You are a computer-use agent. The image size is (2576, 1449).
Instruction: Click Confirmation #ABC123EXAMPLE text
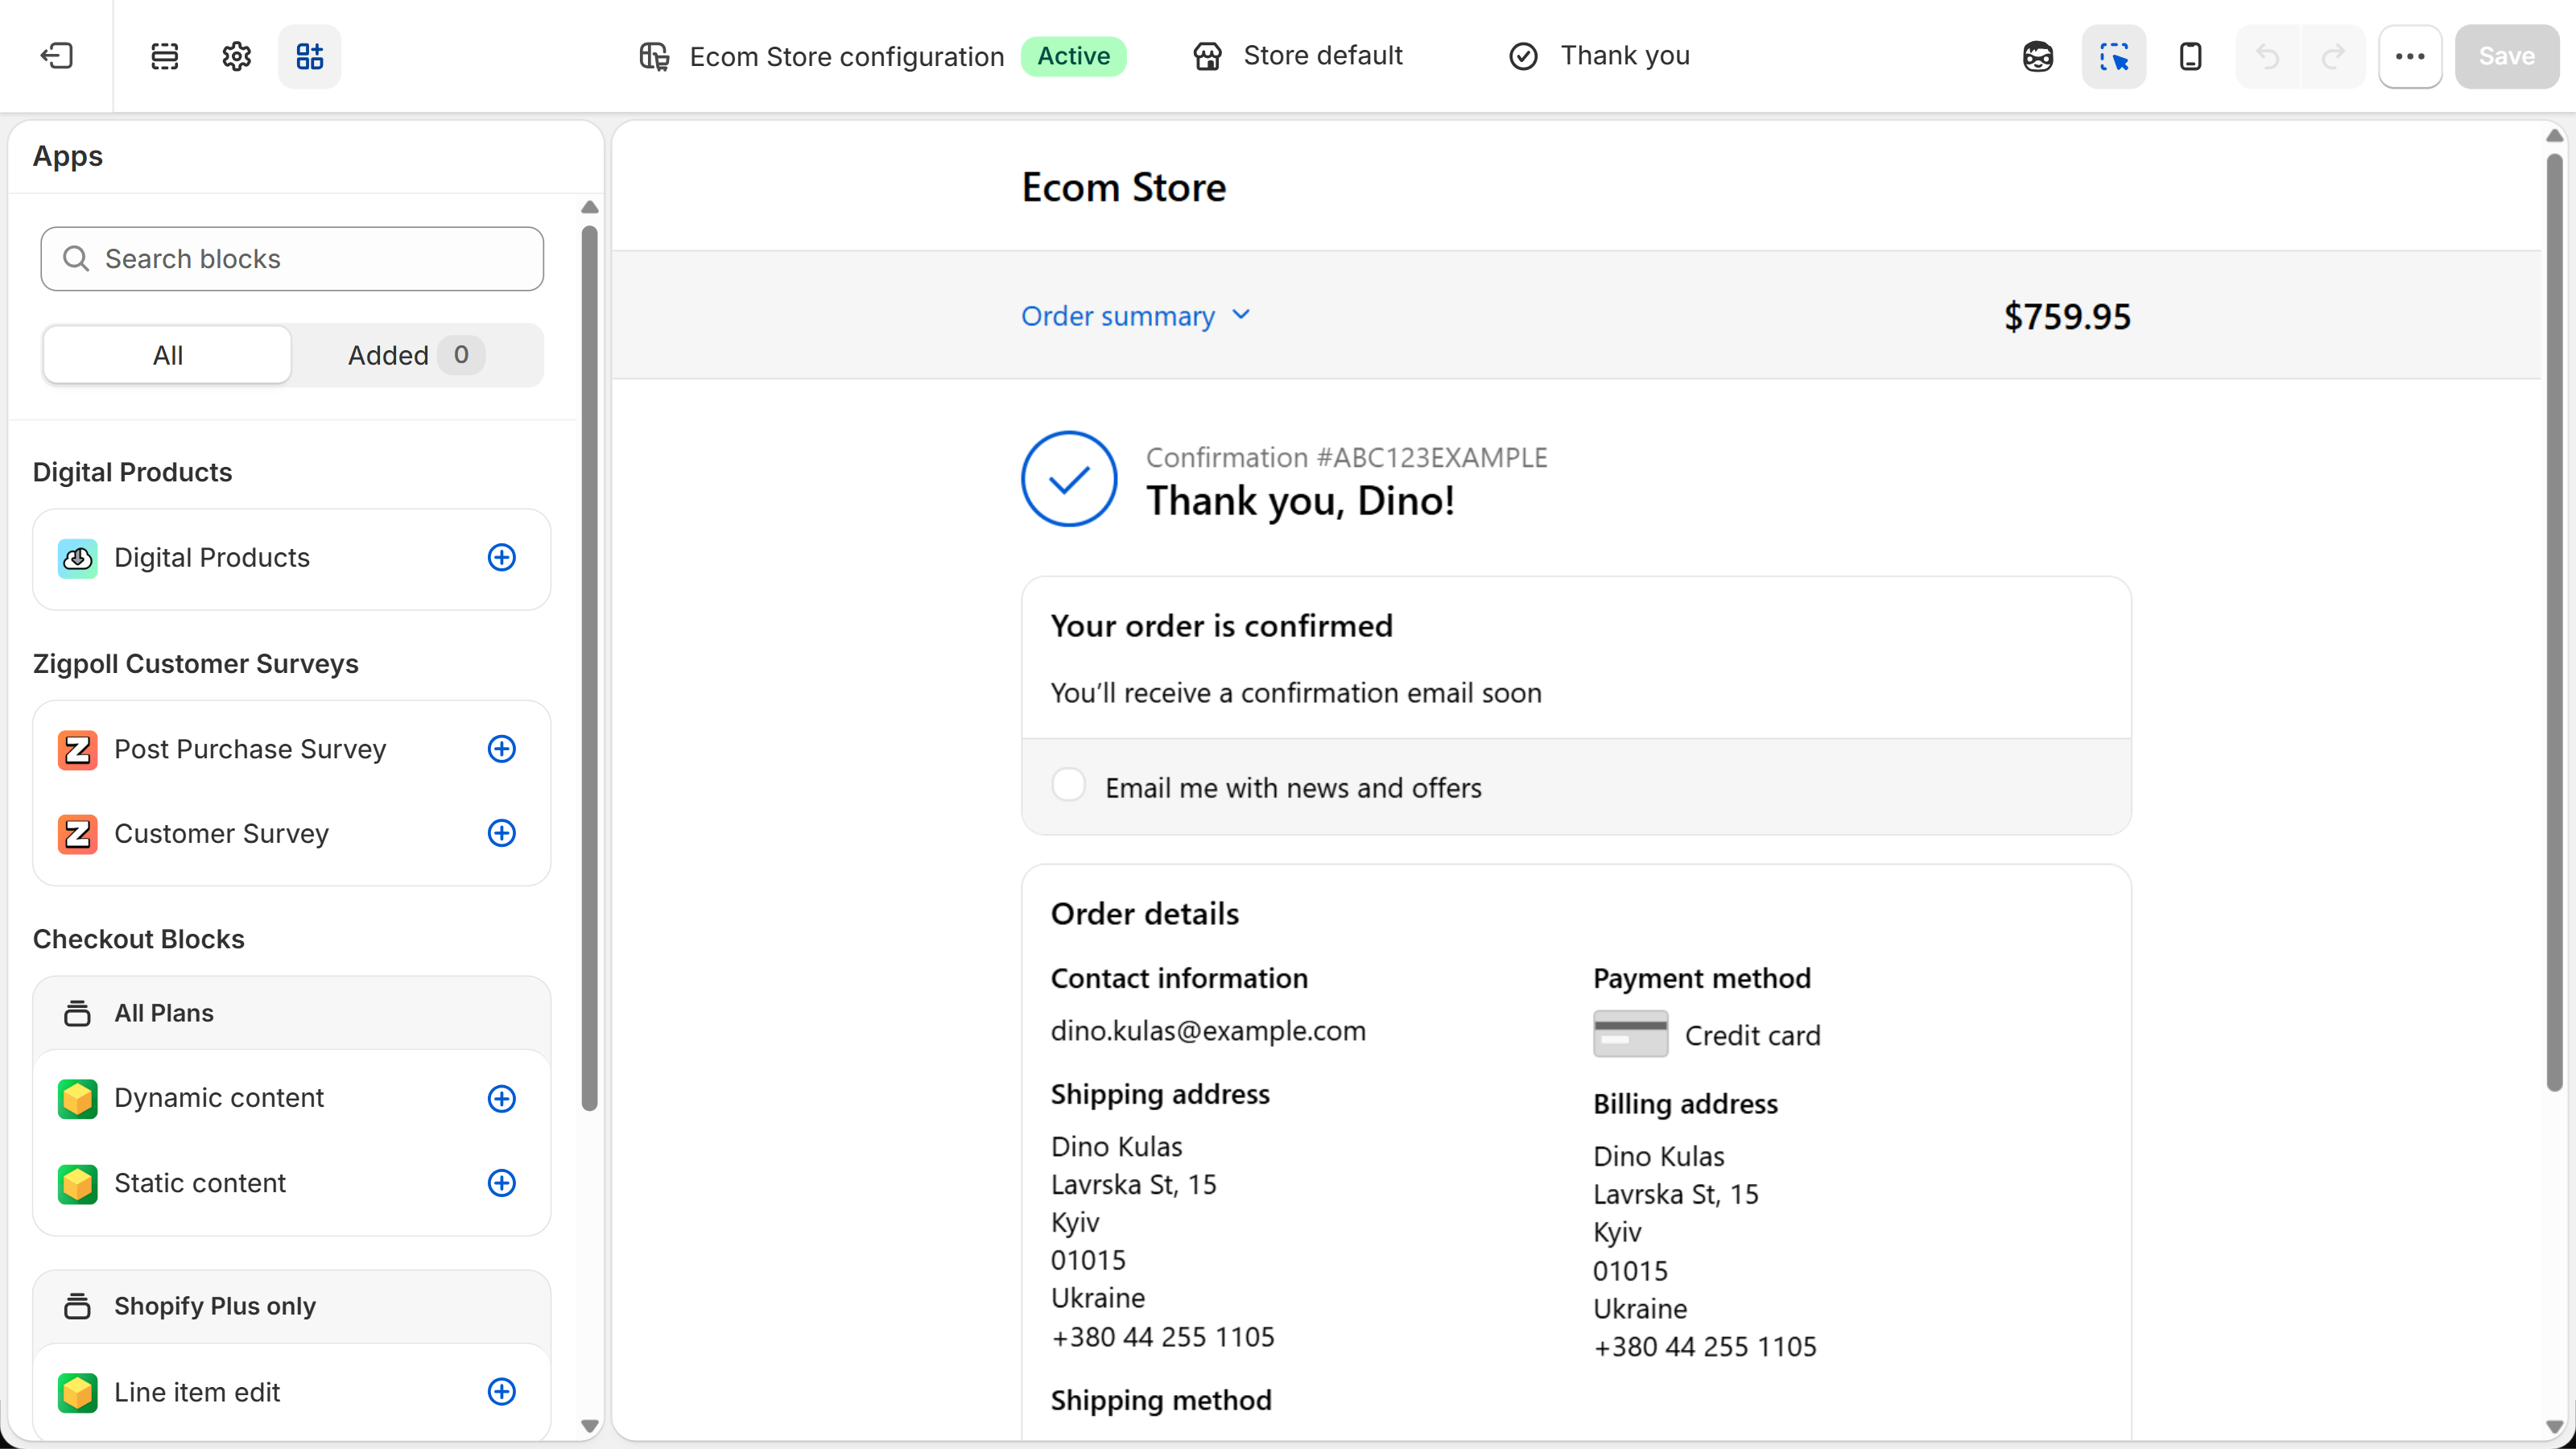pos(1346,458)
